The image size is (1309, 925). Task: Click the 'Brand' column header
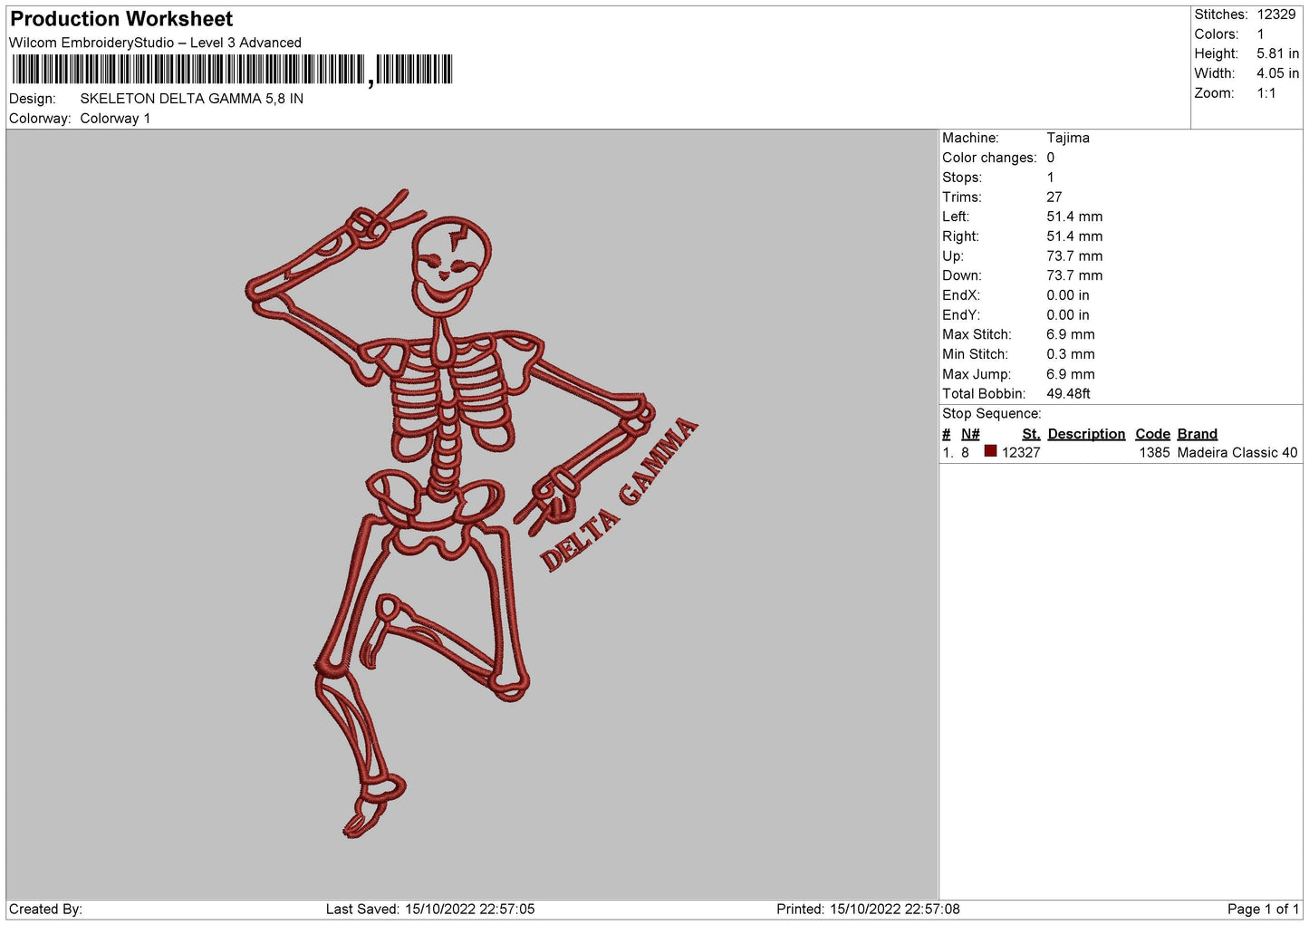click(1198, 434)
